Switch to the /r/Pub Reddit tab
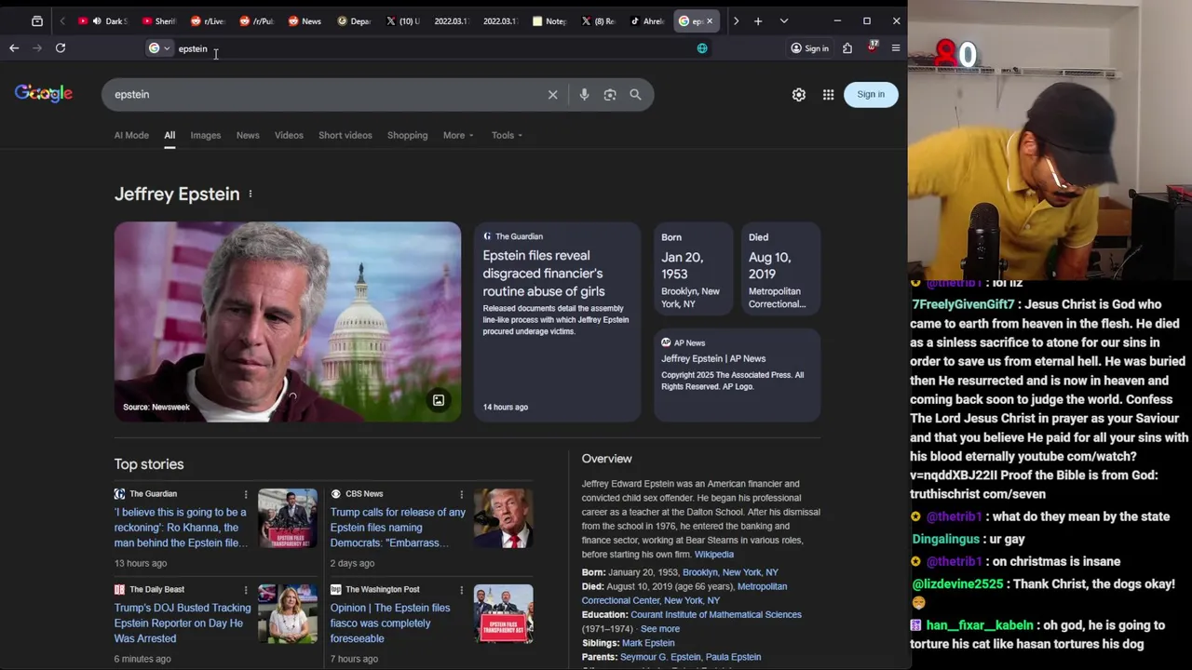The image size is (1192, 670). (256, 20)
